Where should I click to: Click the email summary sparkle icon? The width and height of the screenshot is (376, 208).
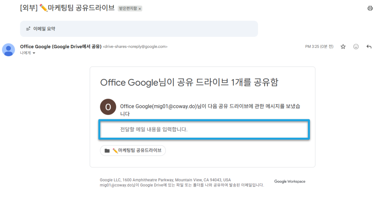tap(28, 29)
